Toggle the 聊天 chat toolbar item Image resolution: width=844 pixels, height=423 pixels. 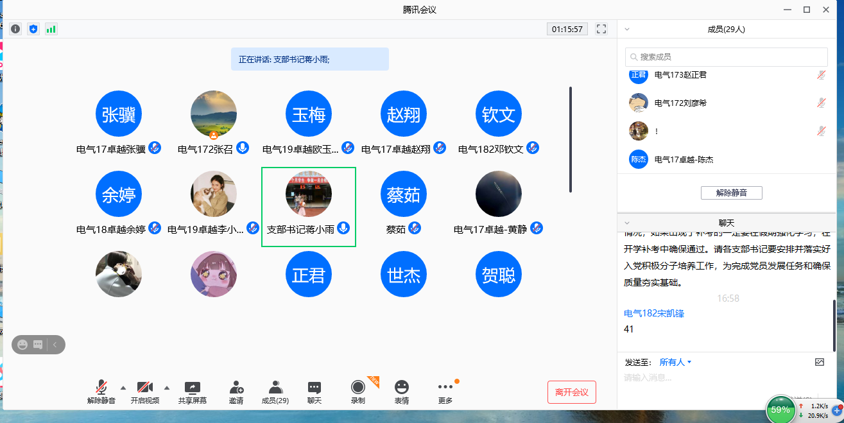point(314,392)
